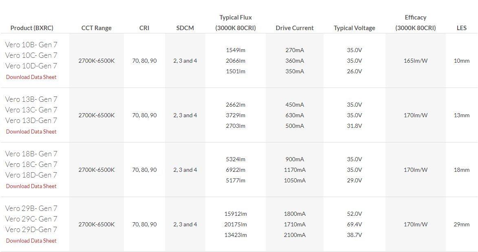Click the 29mm LES value
The image size is (478, 252).
click(462, 224)
